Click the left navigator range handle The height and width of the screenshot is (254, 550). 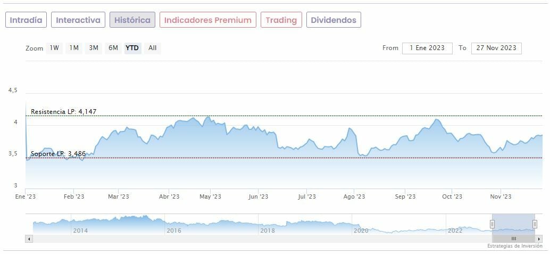(x=492, y=224)
